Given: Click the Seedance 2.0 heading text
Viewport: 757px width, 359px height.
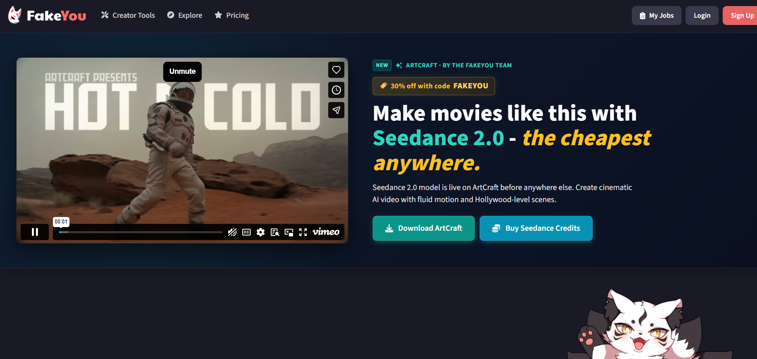Looking at the screenshot, I should 438,138.
